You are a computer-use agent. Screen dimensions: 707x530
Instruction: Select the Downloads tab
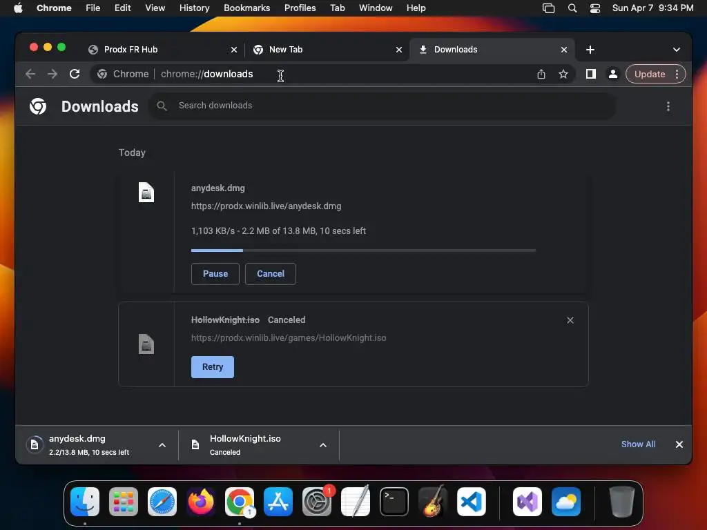click(492, 50)
